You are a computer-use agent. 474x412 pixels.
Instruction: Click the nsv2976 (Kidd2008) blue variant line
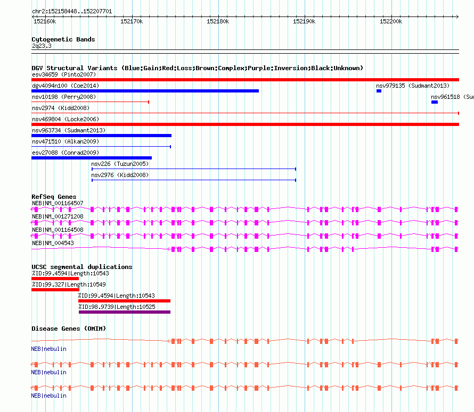[x=194, y=180]
